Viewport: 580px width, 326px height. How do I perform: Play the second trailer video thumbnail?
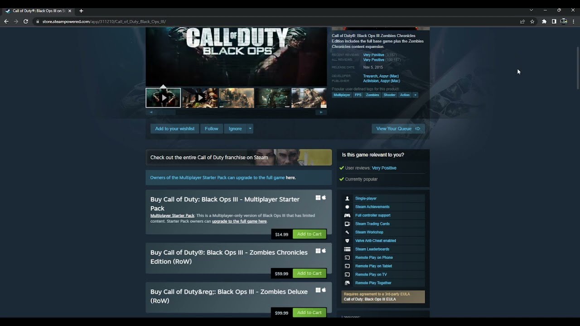[200, 98]
